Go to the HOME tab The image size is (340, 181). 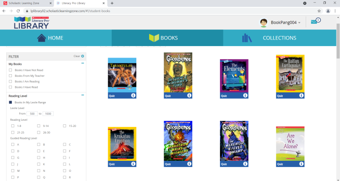pyautogui.click(x=56, y=38)
